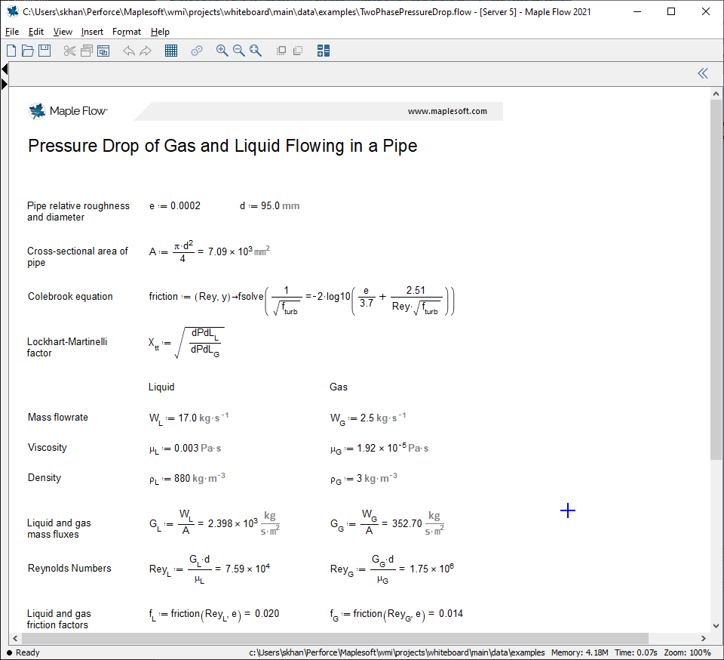The image size is (724, 660).
Task: Click the lower black arrow on left edge
Action: tap(5, 84)
